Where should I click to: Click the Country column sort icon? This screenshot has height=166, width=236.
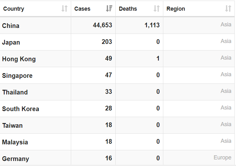[x=64, y=9]
